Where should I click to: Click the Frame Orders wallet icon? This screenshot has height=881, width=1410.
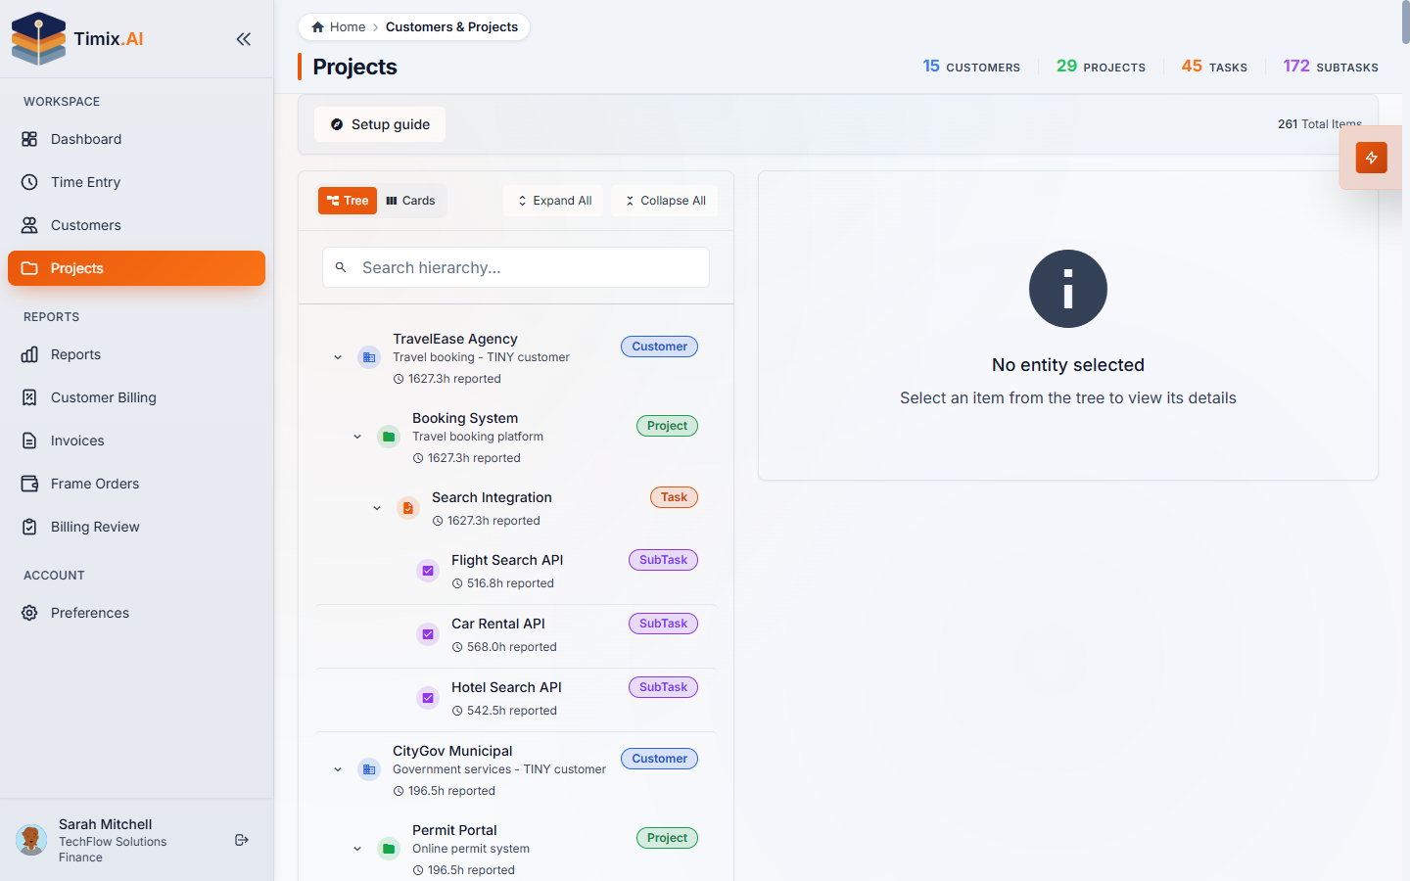29,484
